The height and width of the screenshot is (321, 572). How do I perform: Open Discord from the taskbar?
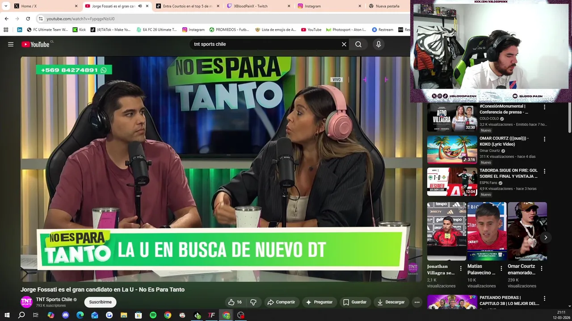pos(66,315)
